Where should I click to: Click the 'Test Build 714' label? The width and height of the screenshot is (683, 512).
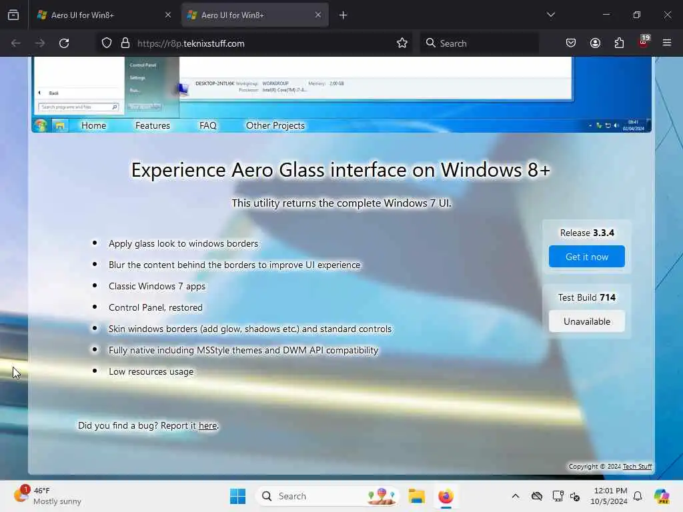[587, 297]
